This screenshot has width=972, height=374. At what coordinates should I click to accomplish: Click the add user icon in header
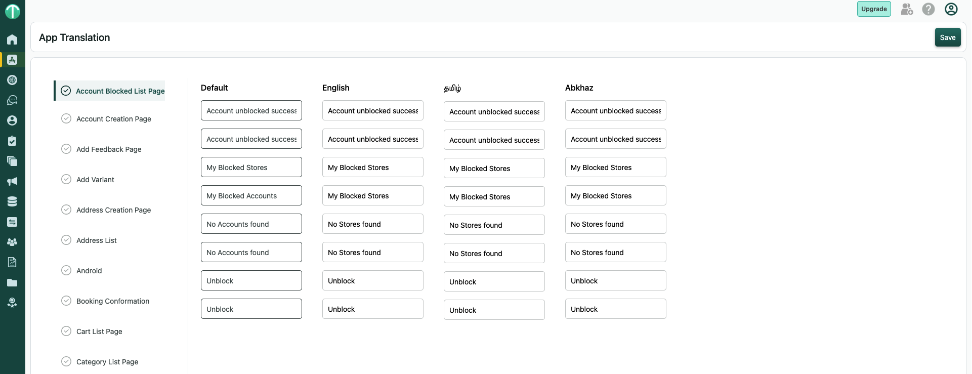907,9
